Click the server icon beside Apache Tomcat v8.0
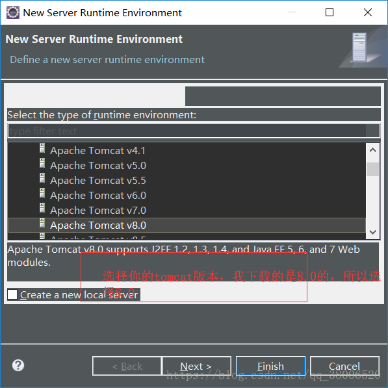This screenshot has width=388, height=388. pyautogui.click(x=42, y=223)
